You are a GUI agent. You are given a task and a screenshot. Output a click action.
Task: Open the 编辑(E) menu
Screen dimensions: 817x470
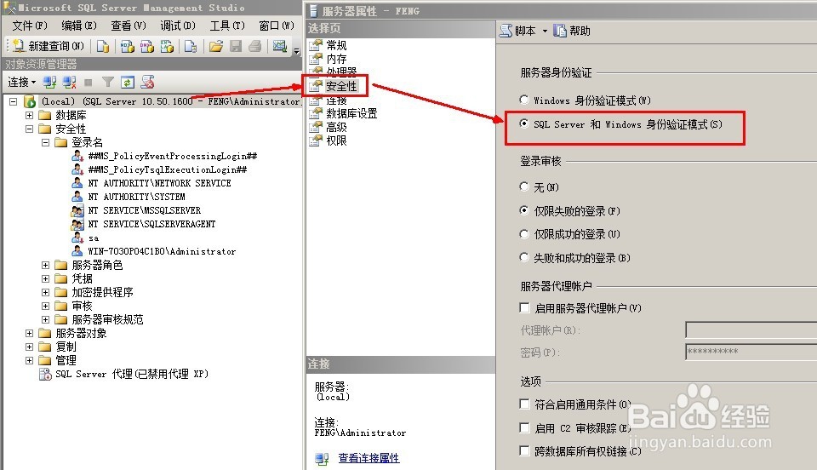[79, 25]
